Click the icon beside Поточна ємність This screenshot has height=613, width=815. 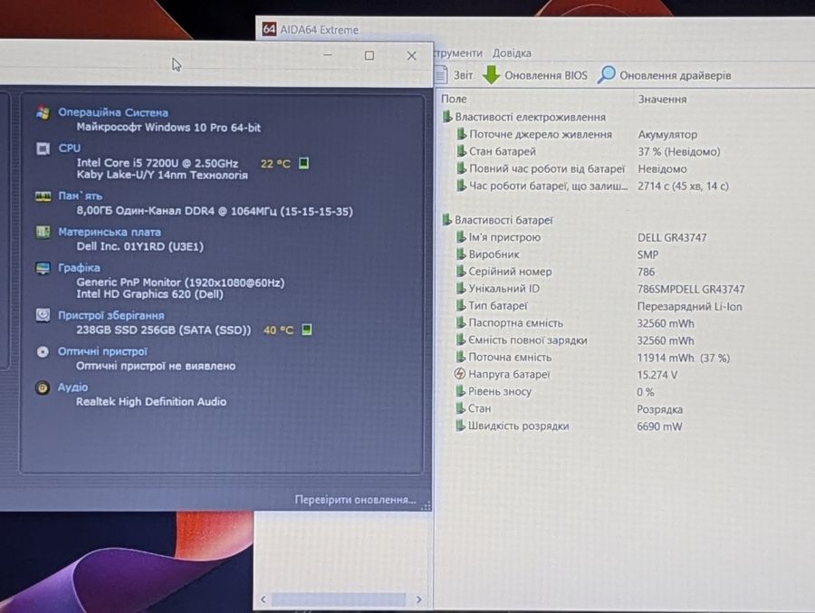click(461, 357)
